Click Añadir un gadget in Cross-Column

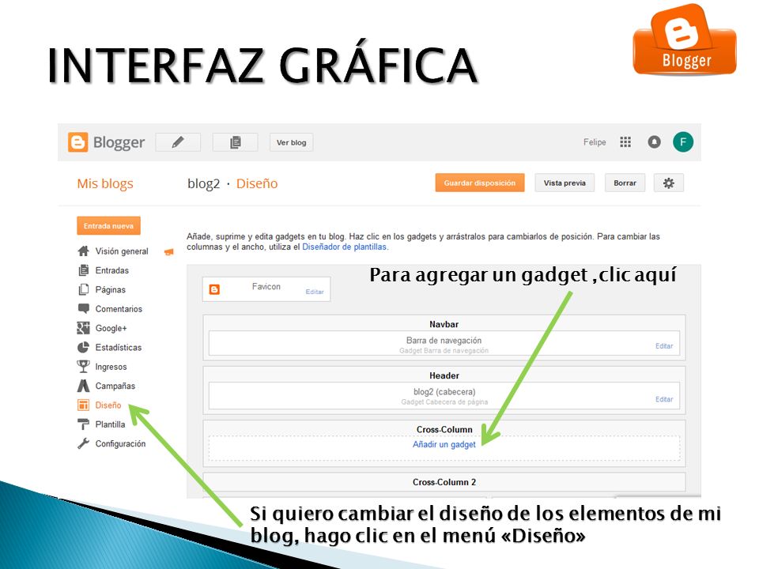click(x=444, y=445)
